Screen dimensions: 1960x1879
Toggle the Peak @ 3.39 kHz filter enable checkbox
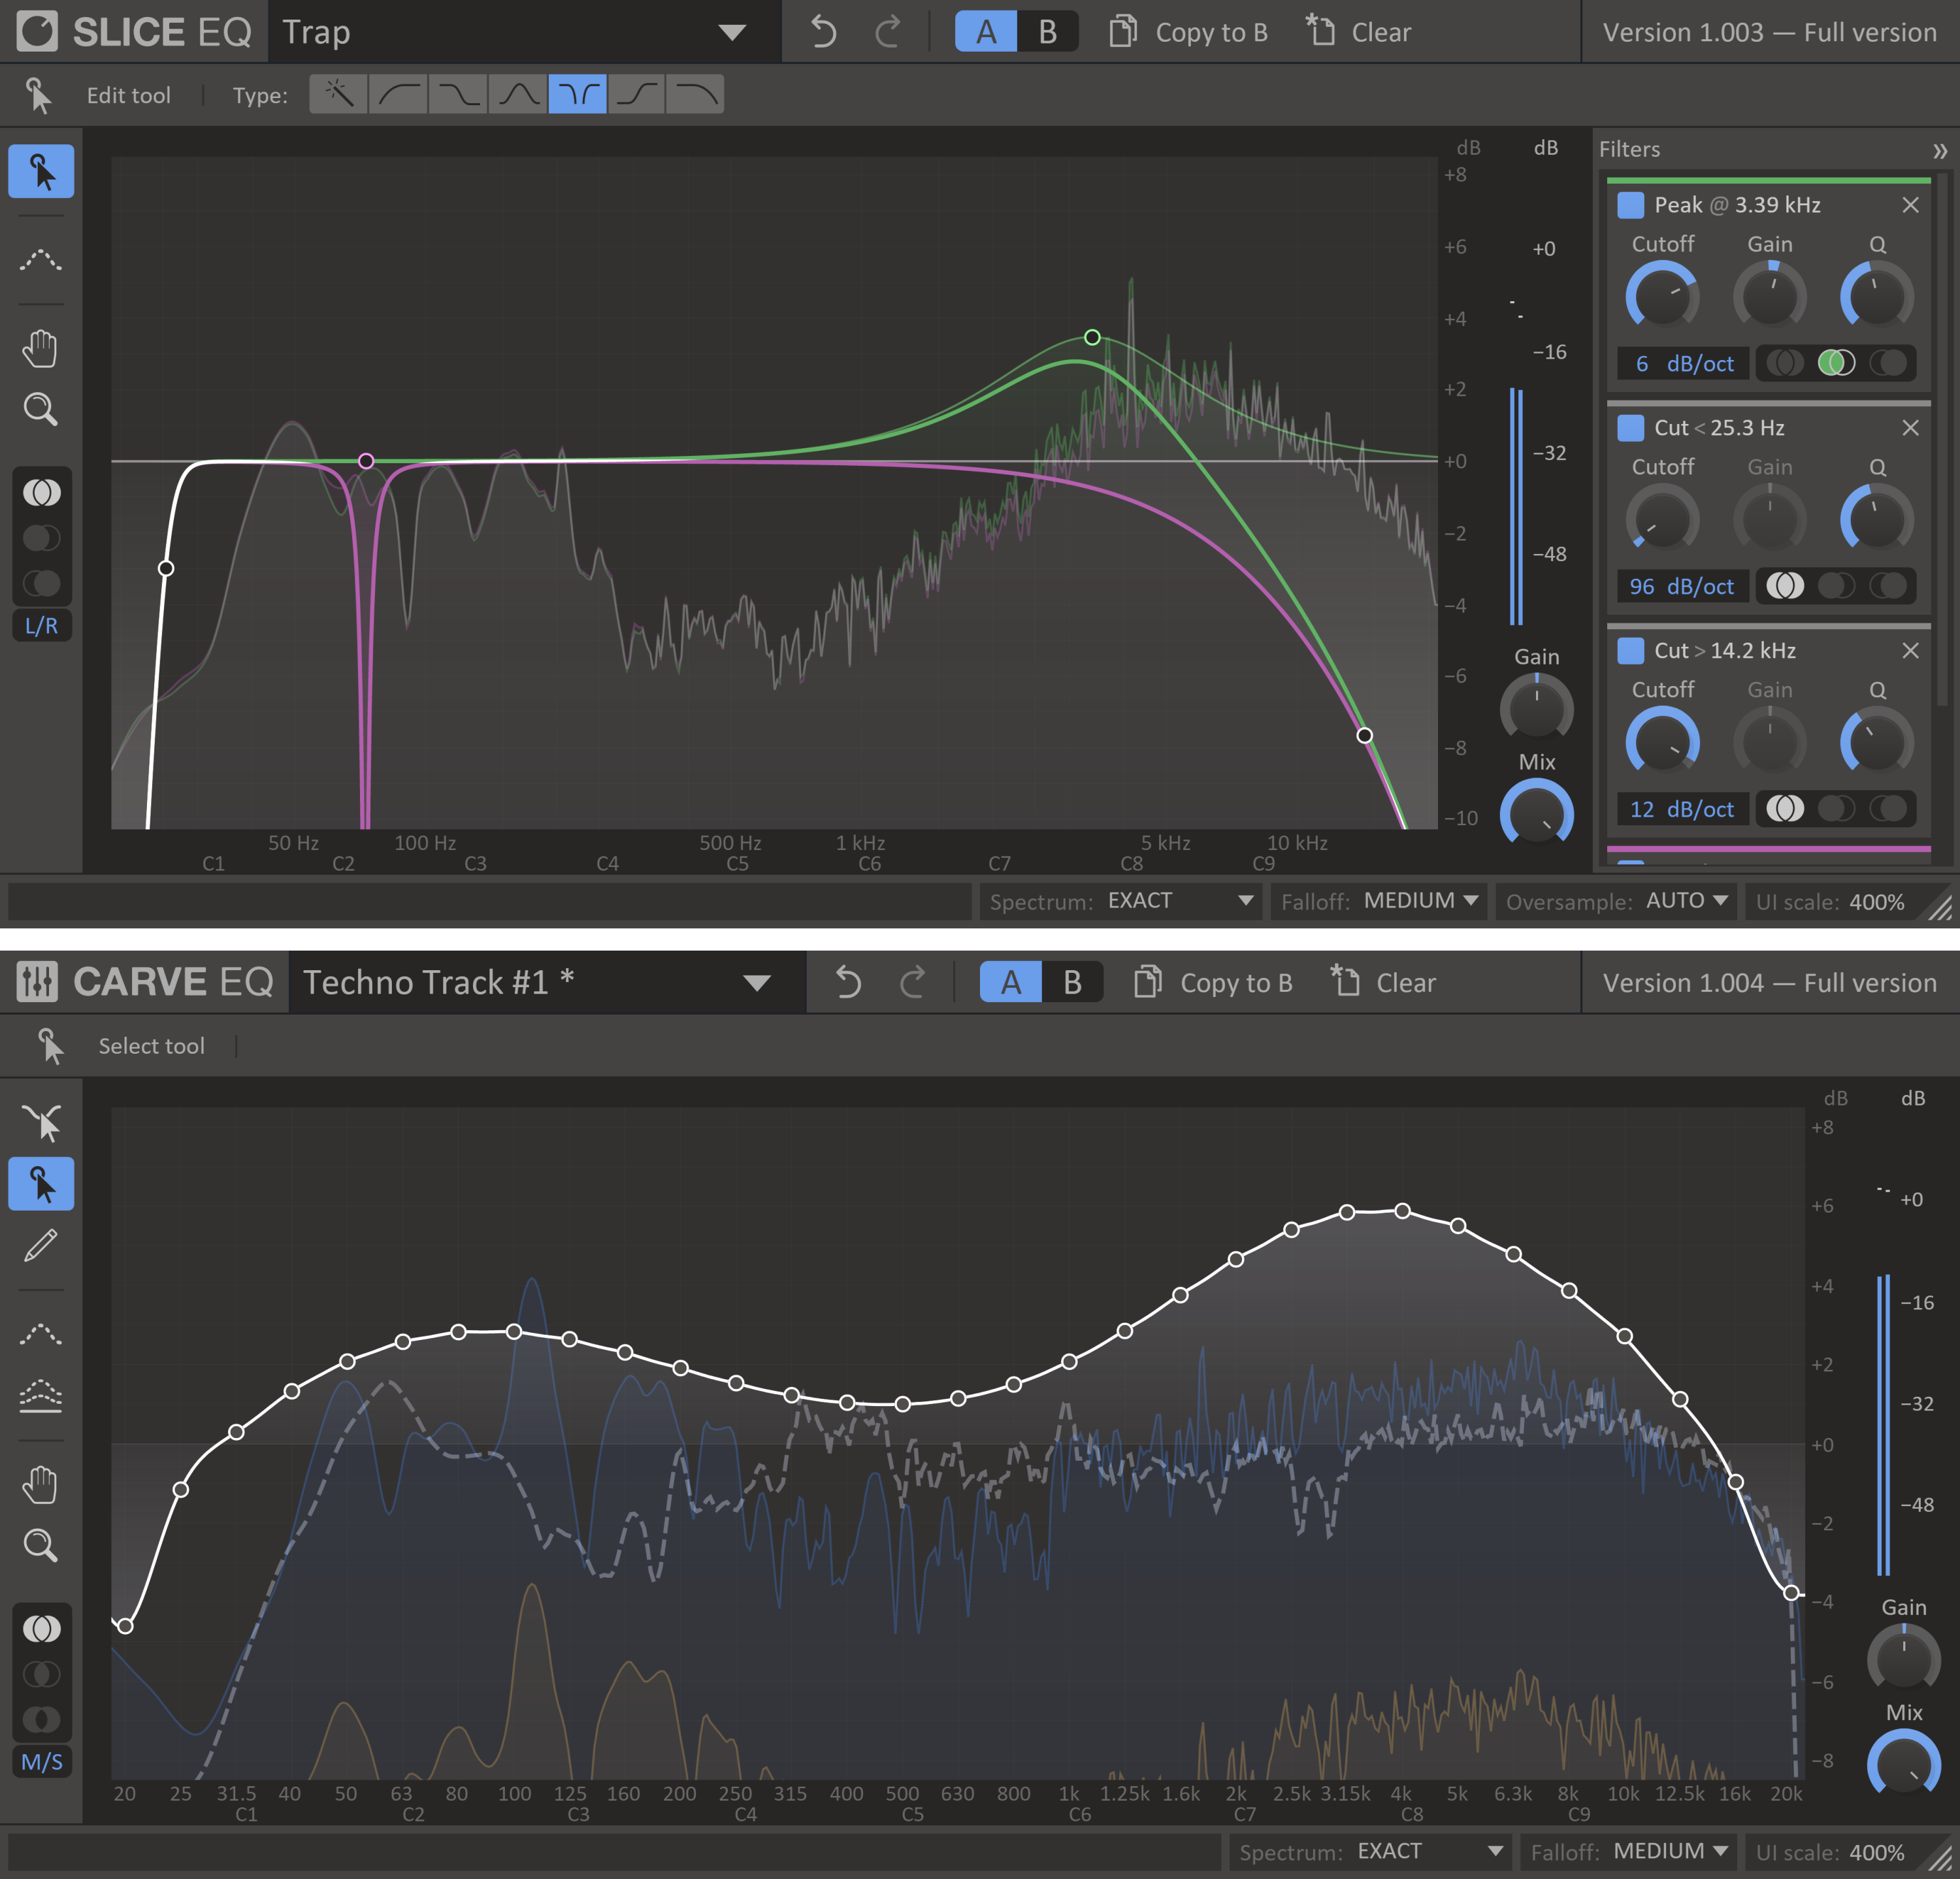click(1630, 204)
